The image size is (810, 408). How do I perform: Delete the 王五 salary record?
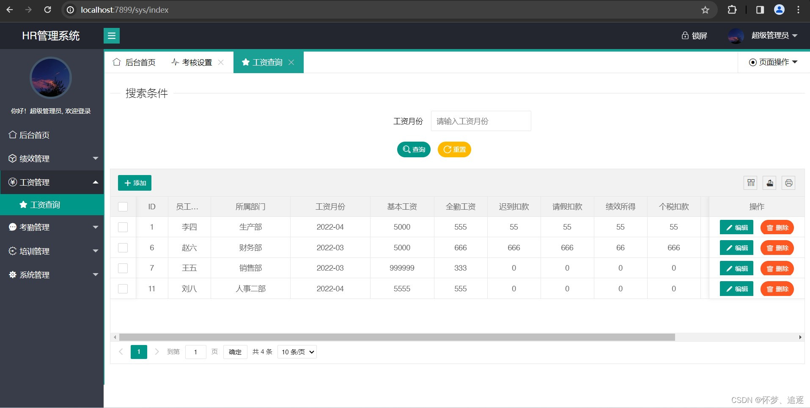[x=777, y=268]
